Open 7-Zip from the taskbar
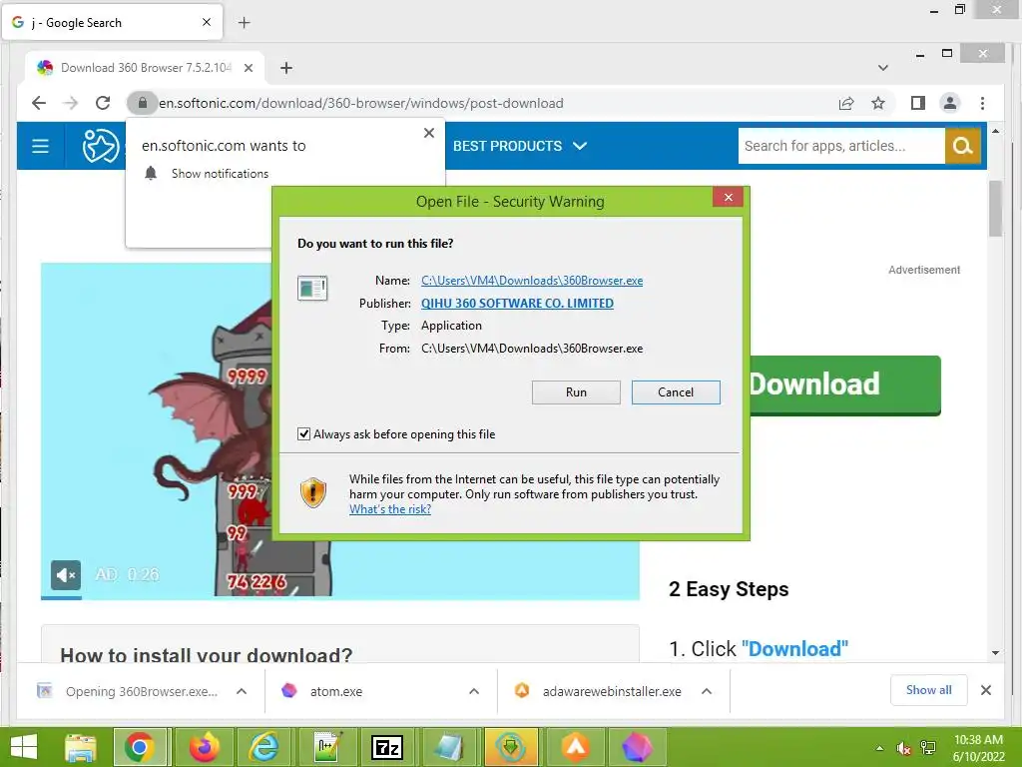 [388, 747]
